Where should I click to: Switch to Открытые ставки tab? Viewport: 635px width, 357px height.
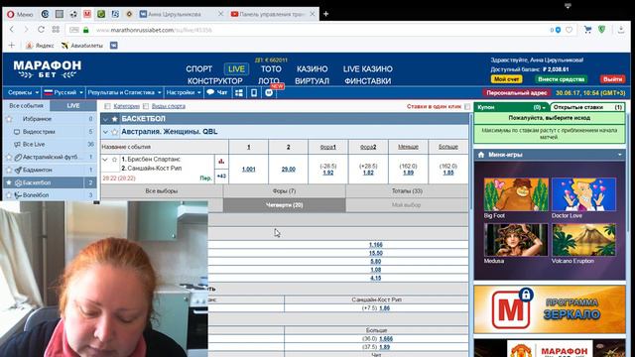587,107
